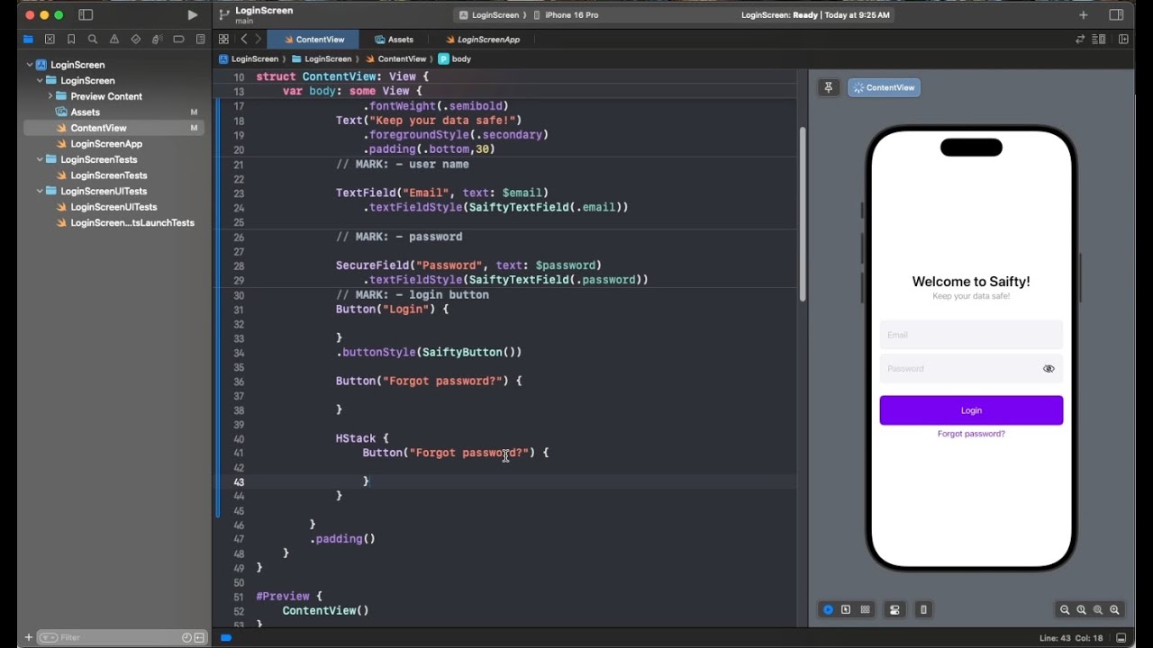Toggle the debug area at bottom right
Image resolution: width=1153 pixels, height=648 pixels.
pyautogui.click(x=1121, y=638)
